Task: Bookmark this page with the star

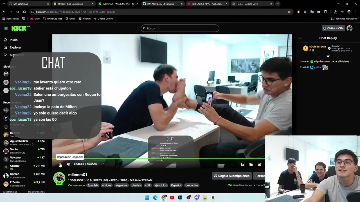Action: click(289, 12)
